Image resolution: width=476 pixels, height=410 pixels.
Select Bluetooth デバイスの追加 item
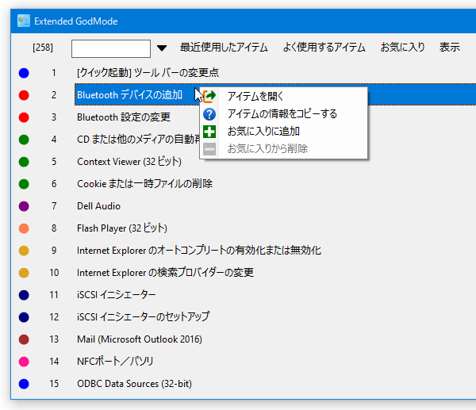coord(129,94)
